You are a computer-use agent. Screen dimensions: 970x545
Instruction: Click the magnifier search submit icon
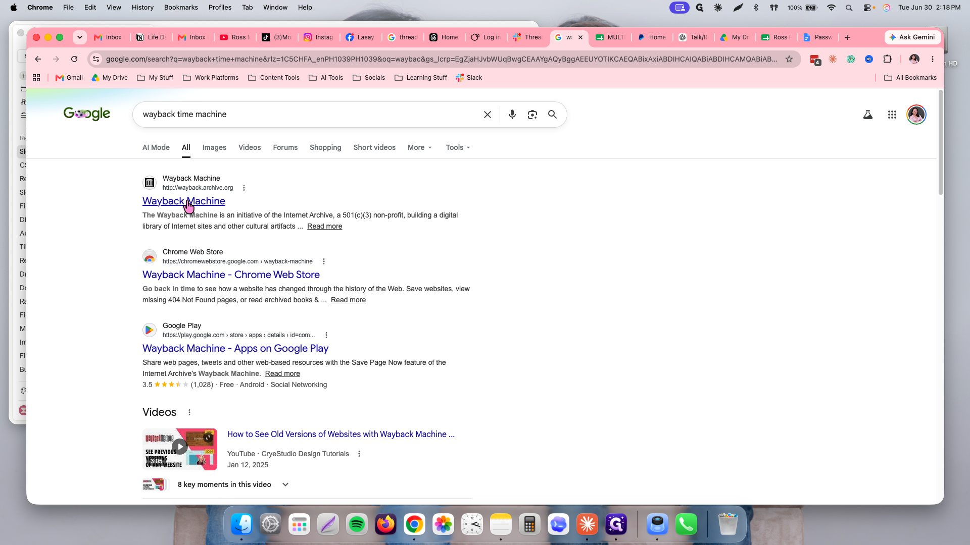click(x=553, y=115)
